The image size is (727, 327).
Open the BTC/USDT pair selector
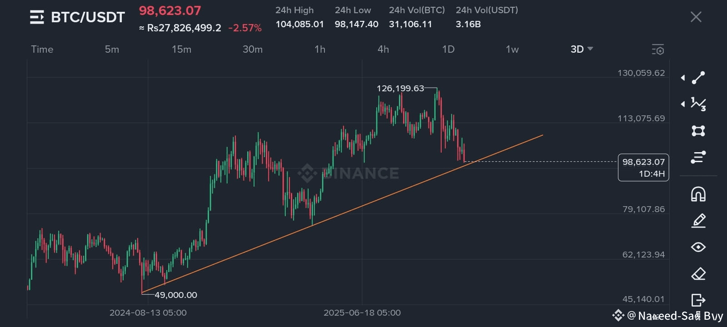click(88, 17)
